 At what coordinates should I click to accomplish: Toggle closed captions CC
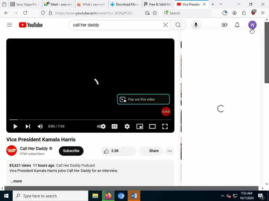pos(115,126)
